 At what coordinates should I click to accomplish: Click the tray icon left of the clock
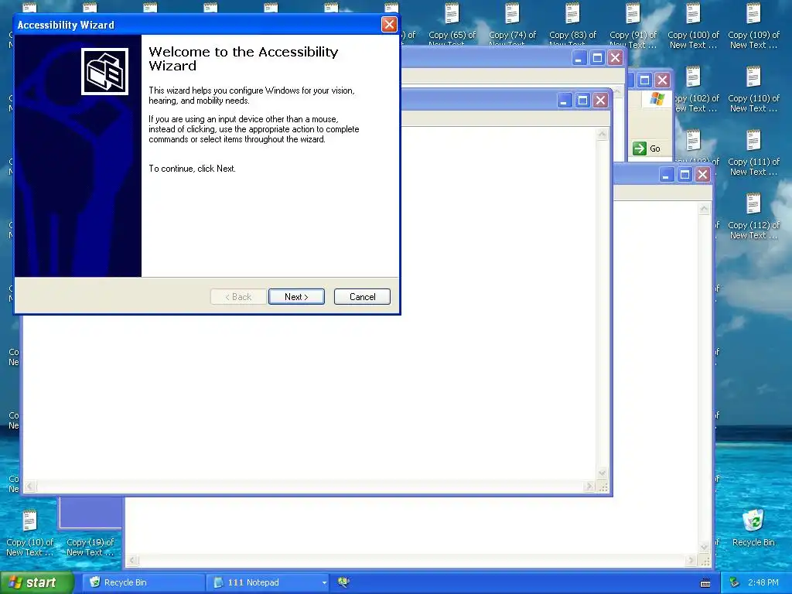(735, 582)
